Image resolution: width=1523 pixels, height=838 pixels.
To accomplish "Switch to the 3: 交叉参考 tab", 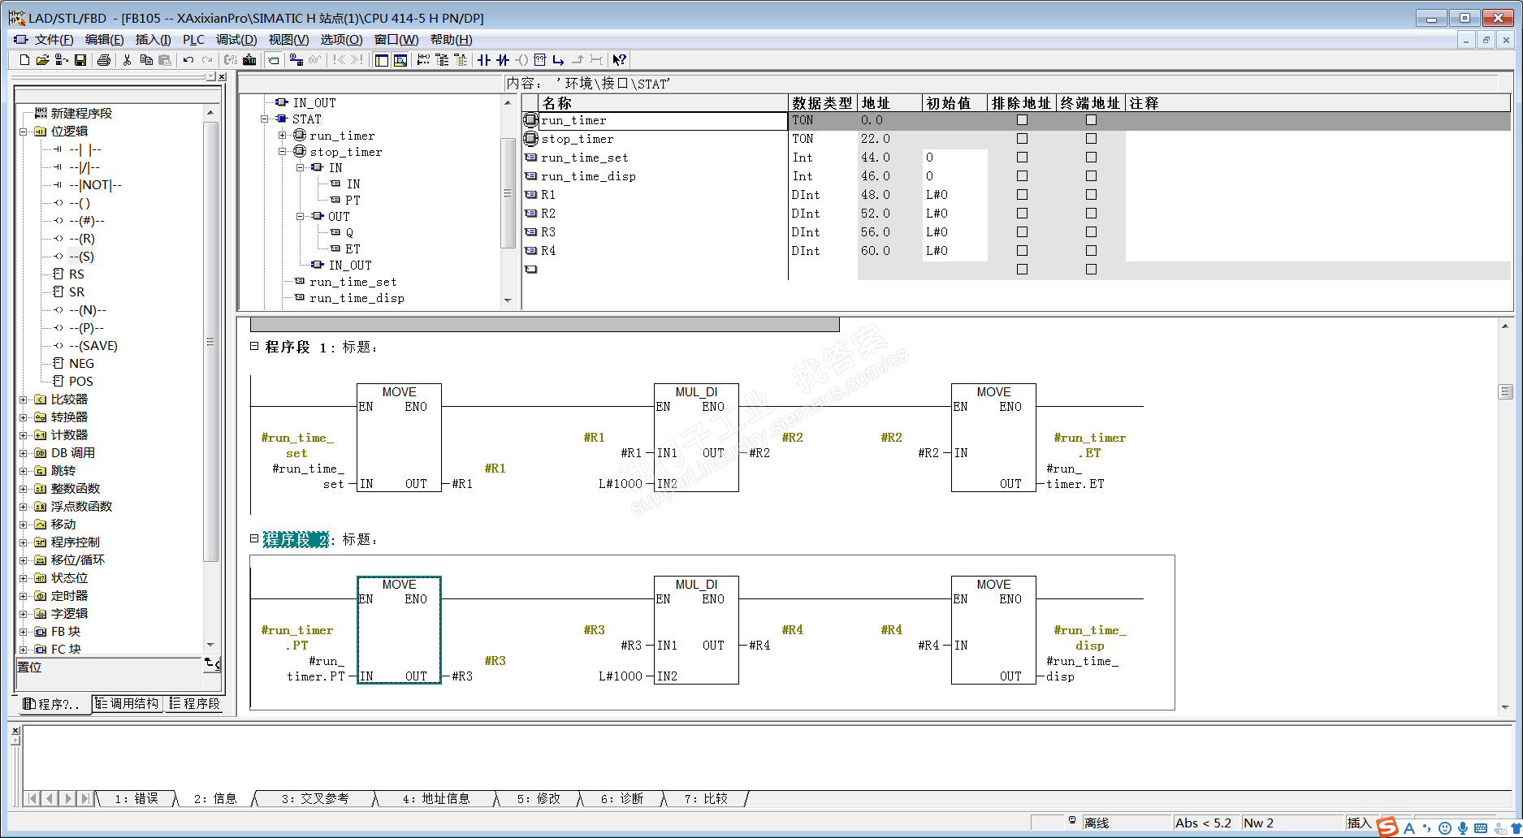I will click(314, 799).
